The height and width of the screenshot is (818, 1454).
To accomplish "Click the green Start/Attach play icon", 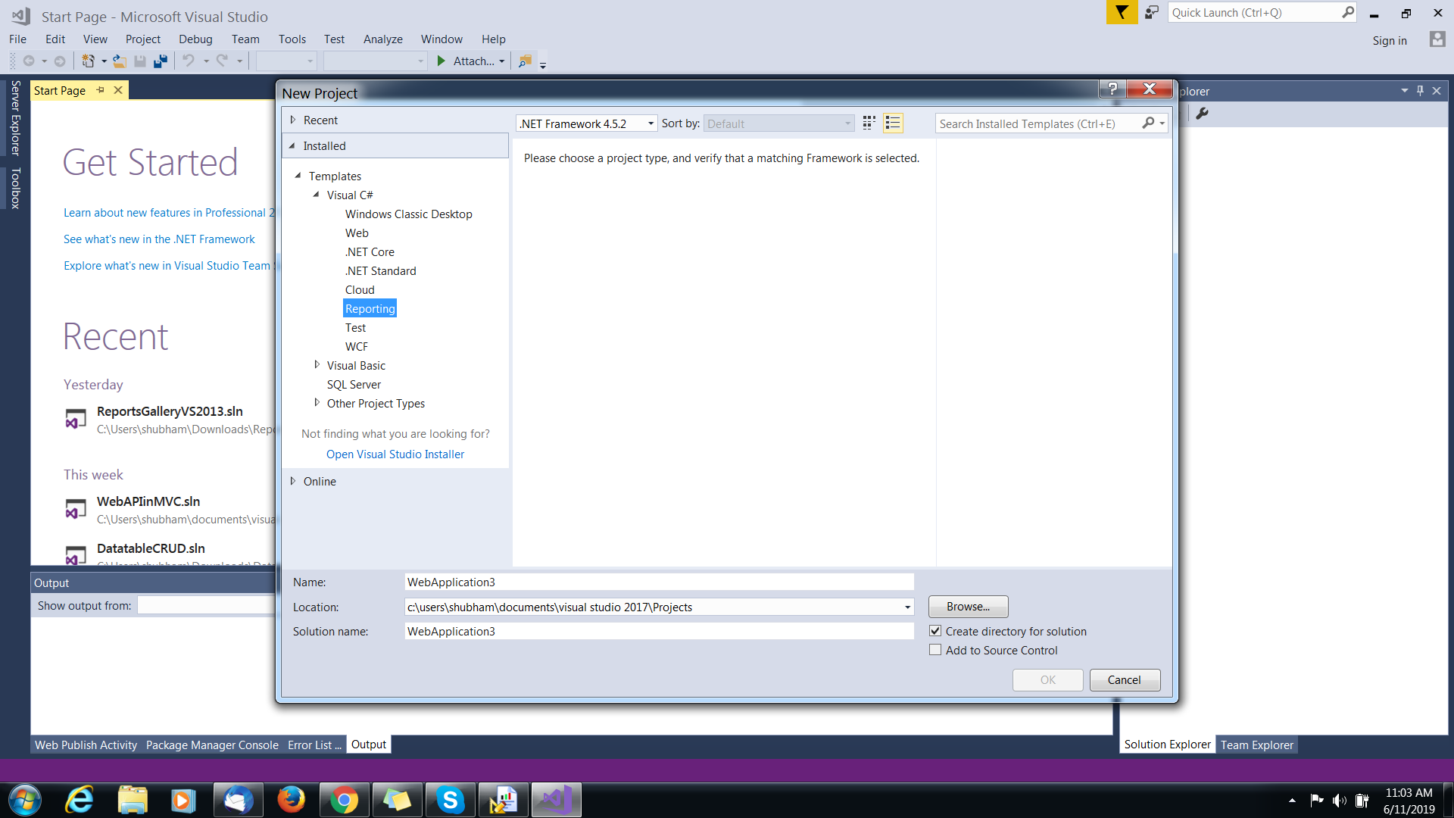I will [442, 61].
